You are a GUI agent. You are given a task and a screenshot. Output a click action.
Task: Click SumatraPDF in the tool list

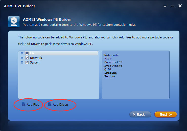point(113,62)
